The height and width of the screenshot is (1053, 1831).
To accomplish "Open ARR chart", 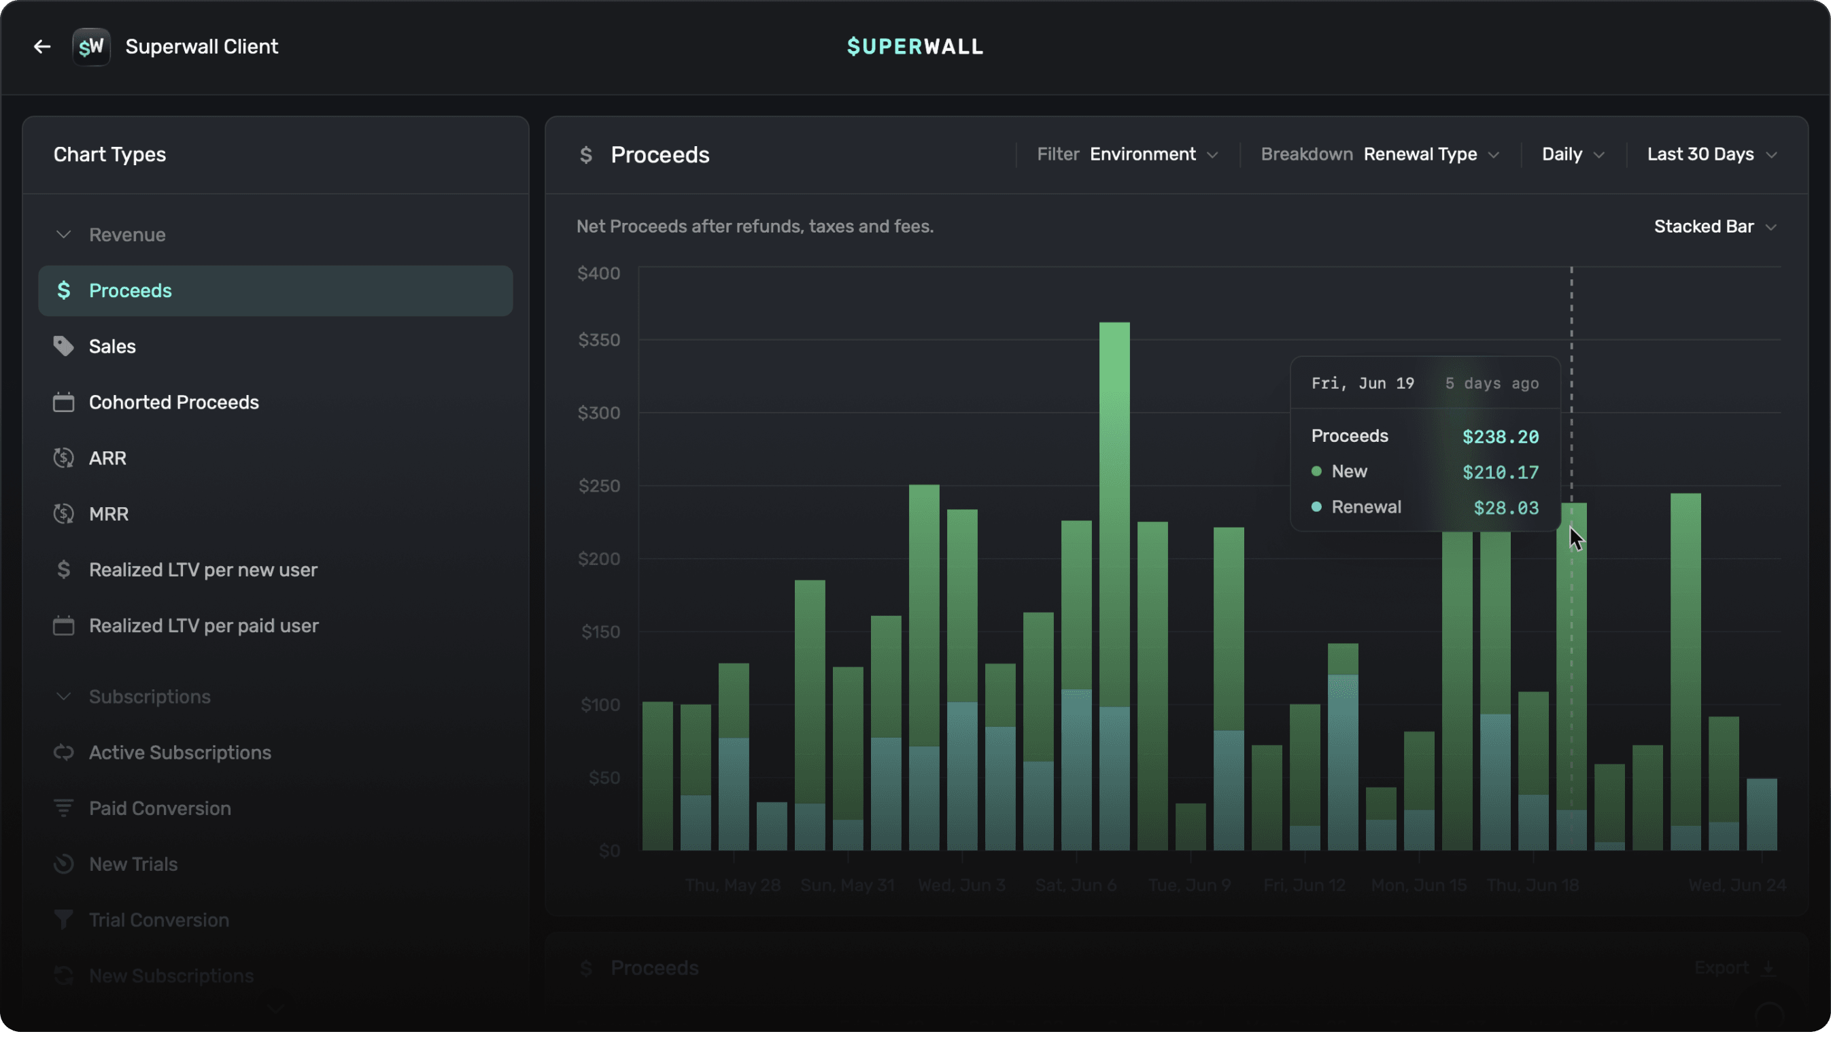I will tap(275, 458).
